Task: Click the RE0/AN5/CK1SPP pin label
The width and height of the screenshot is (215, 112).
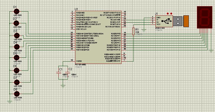Action: click(112, 55)
